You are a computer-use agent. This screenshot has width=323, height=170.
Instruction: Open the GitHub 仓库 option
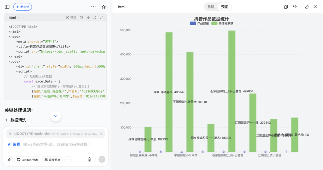click(x=27, y=160)
